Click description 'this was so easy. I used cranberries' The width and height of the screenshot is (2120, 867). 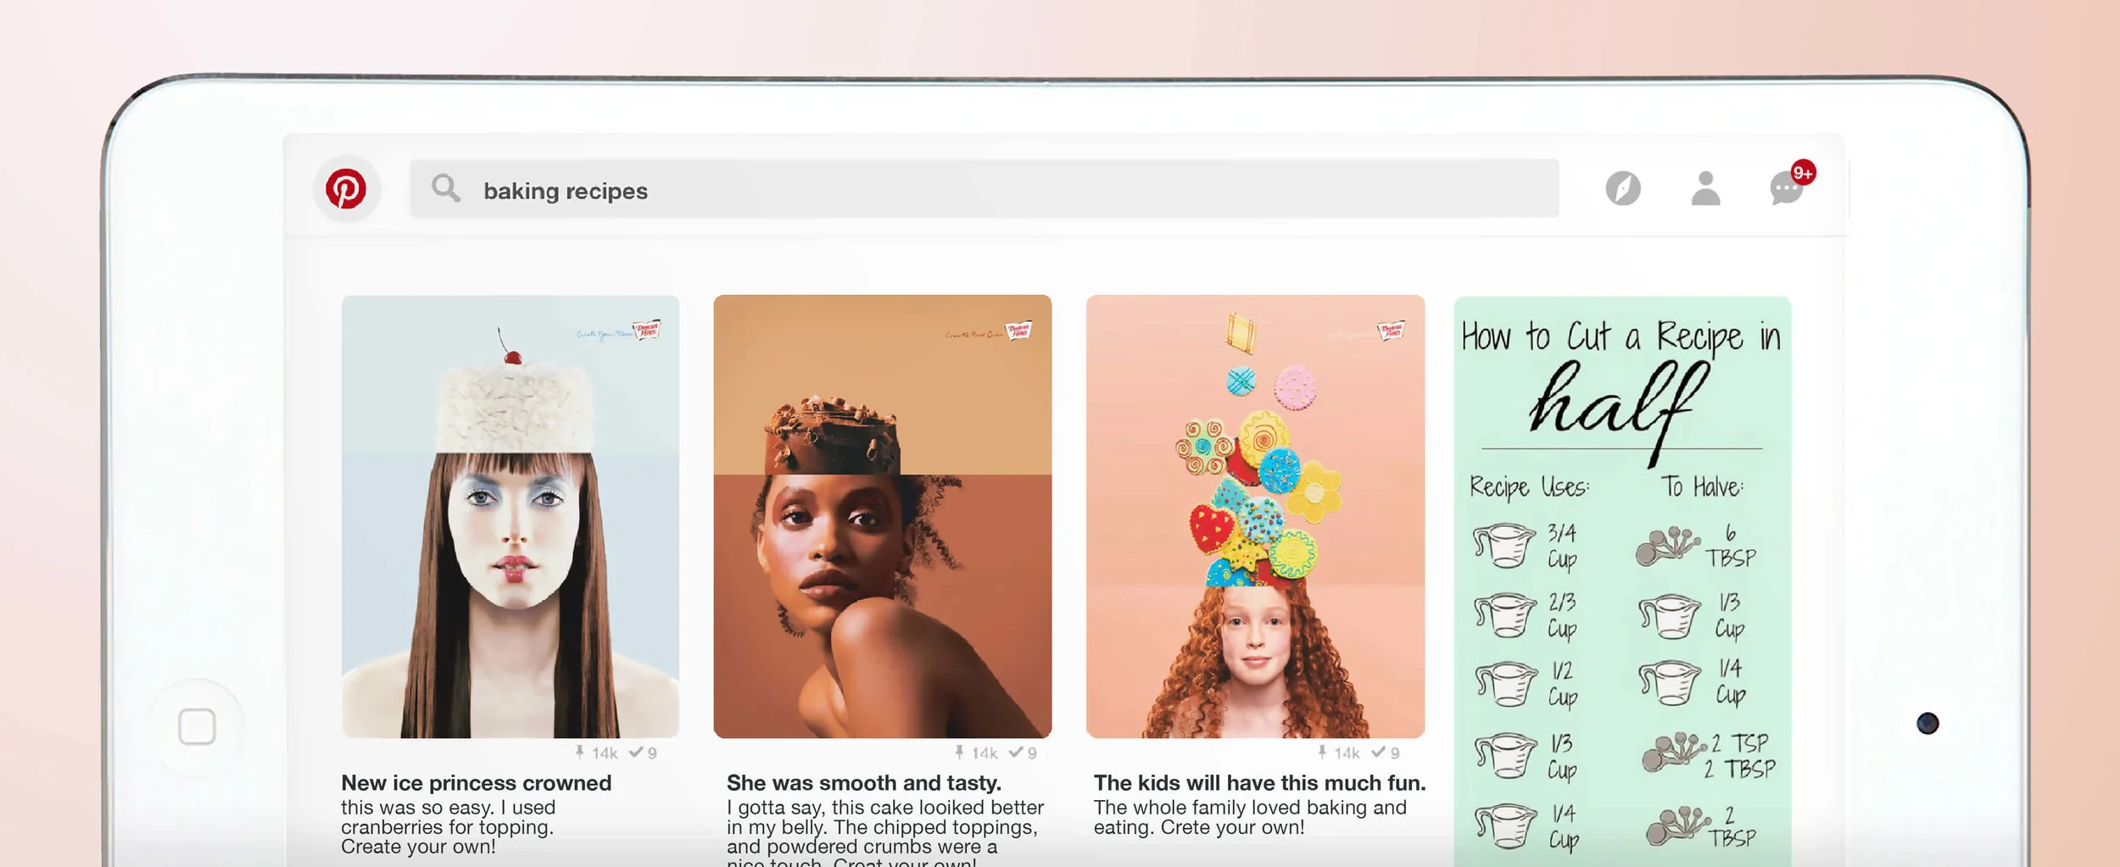point(449,827)
